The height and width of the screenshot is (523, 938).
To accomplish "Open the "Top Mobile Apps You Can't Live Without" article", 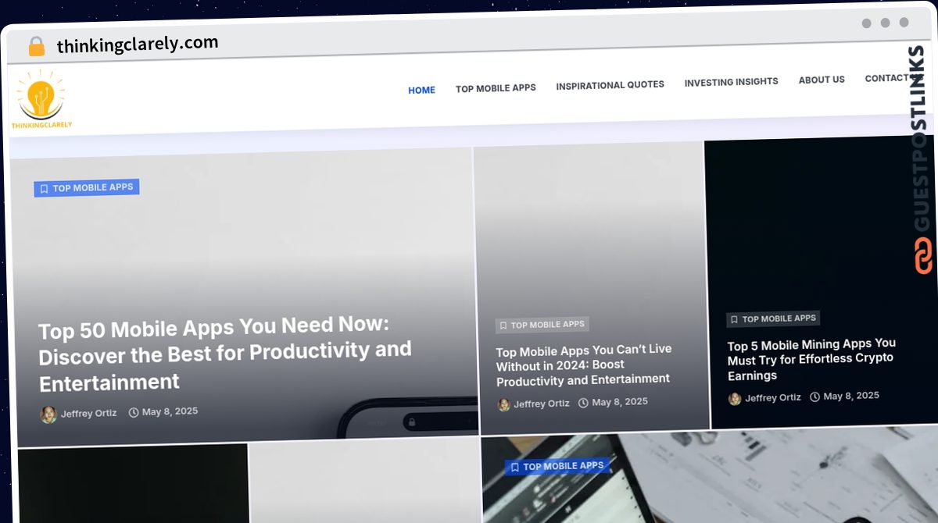I will click(583, 365).
